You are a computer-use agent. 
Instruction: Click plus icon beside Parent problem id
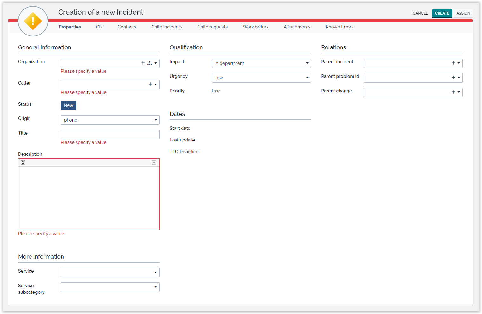[453, 78]
